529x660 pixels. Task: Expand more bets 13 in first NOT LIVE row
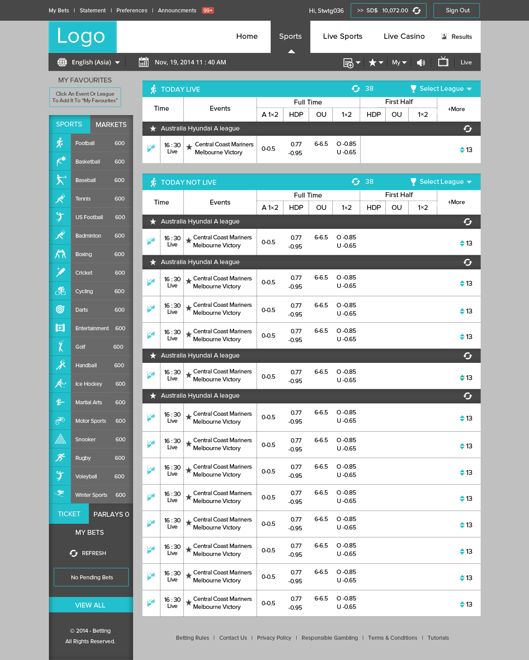click(x=466, y=243)
